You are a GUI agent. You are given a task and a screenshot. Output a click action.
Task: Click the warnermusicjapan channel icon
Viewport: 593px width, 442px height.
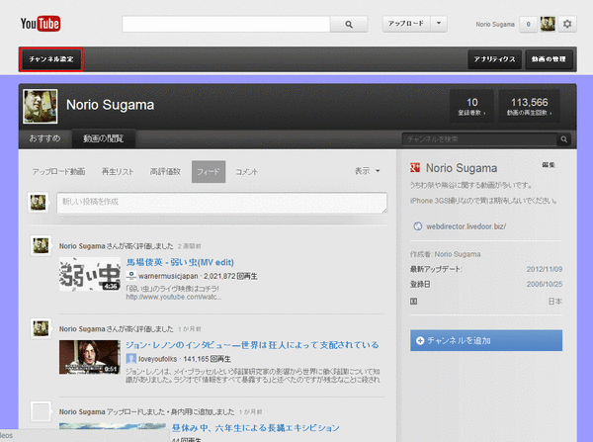pyautogui.click(x=130, y=276)
